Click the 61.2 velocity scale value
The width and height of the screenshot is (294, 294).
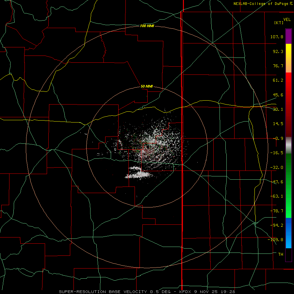278,80
